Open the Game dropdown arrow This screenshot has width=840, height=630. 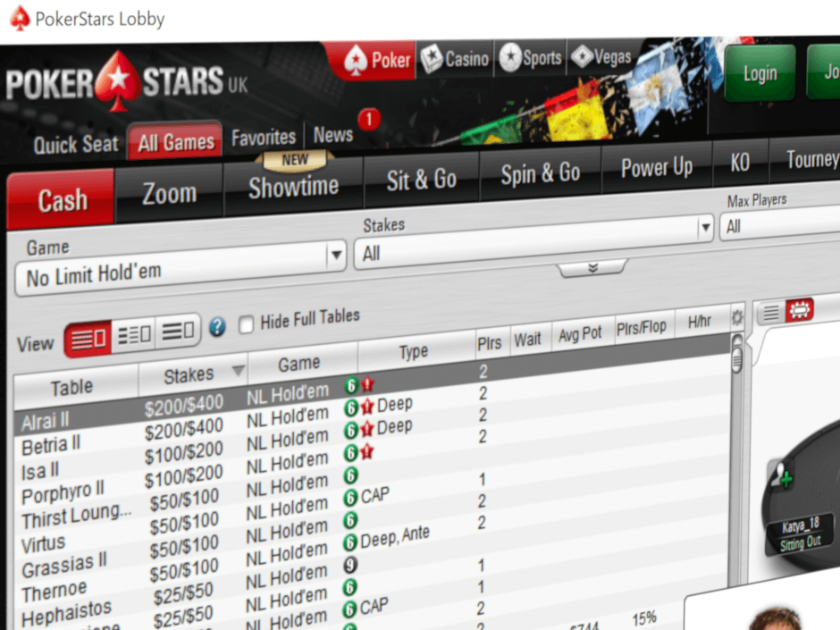(337, 256)
